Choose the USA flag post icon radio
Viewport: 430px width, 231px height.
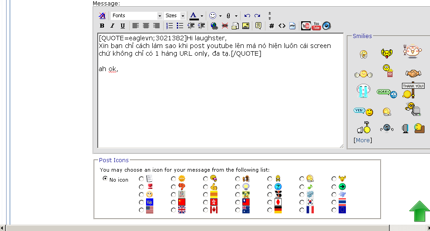pyautogui.click(x=142, y=210)
